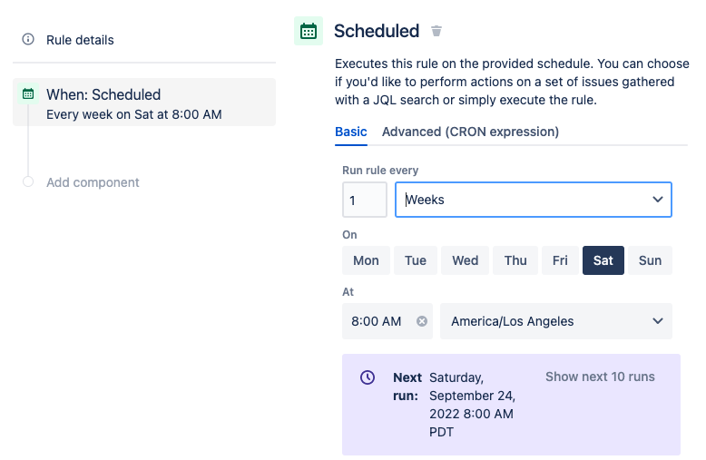
Task: Clear the 8:00 AM time field
Action: (422, 321)
